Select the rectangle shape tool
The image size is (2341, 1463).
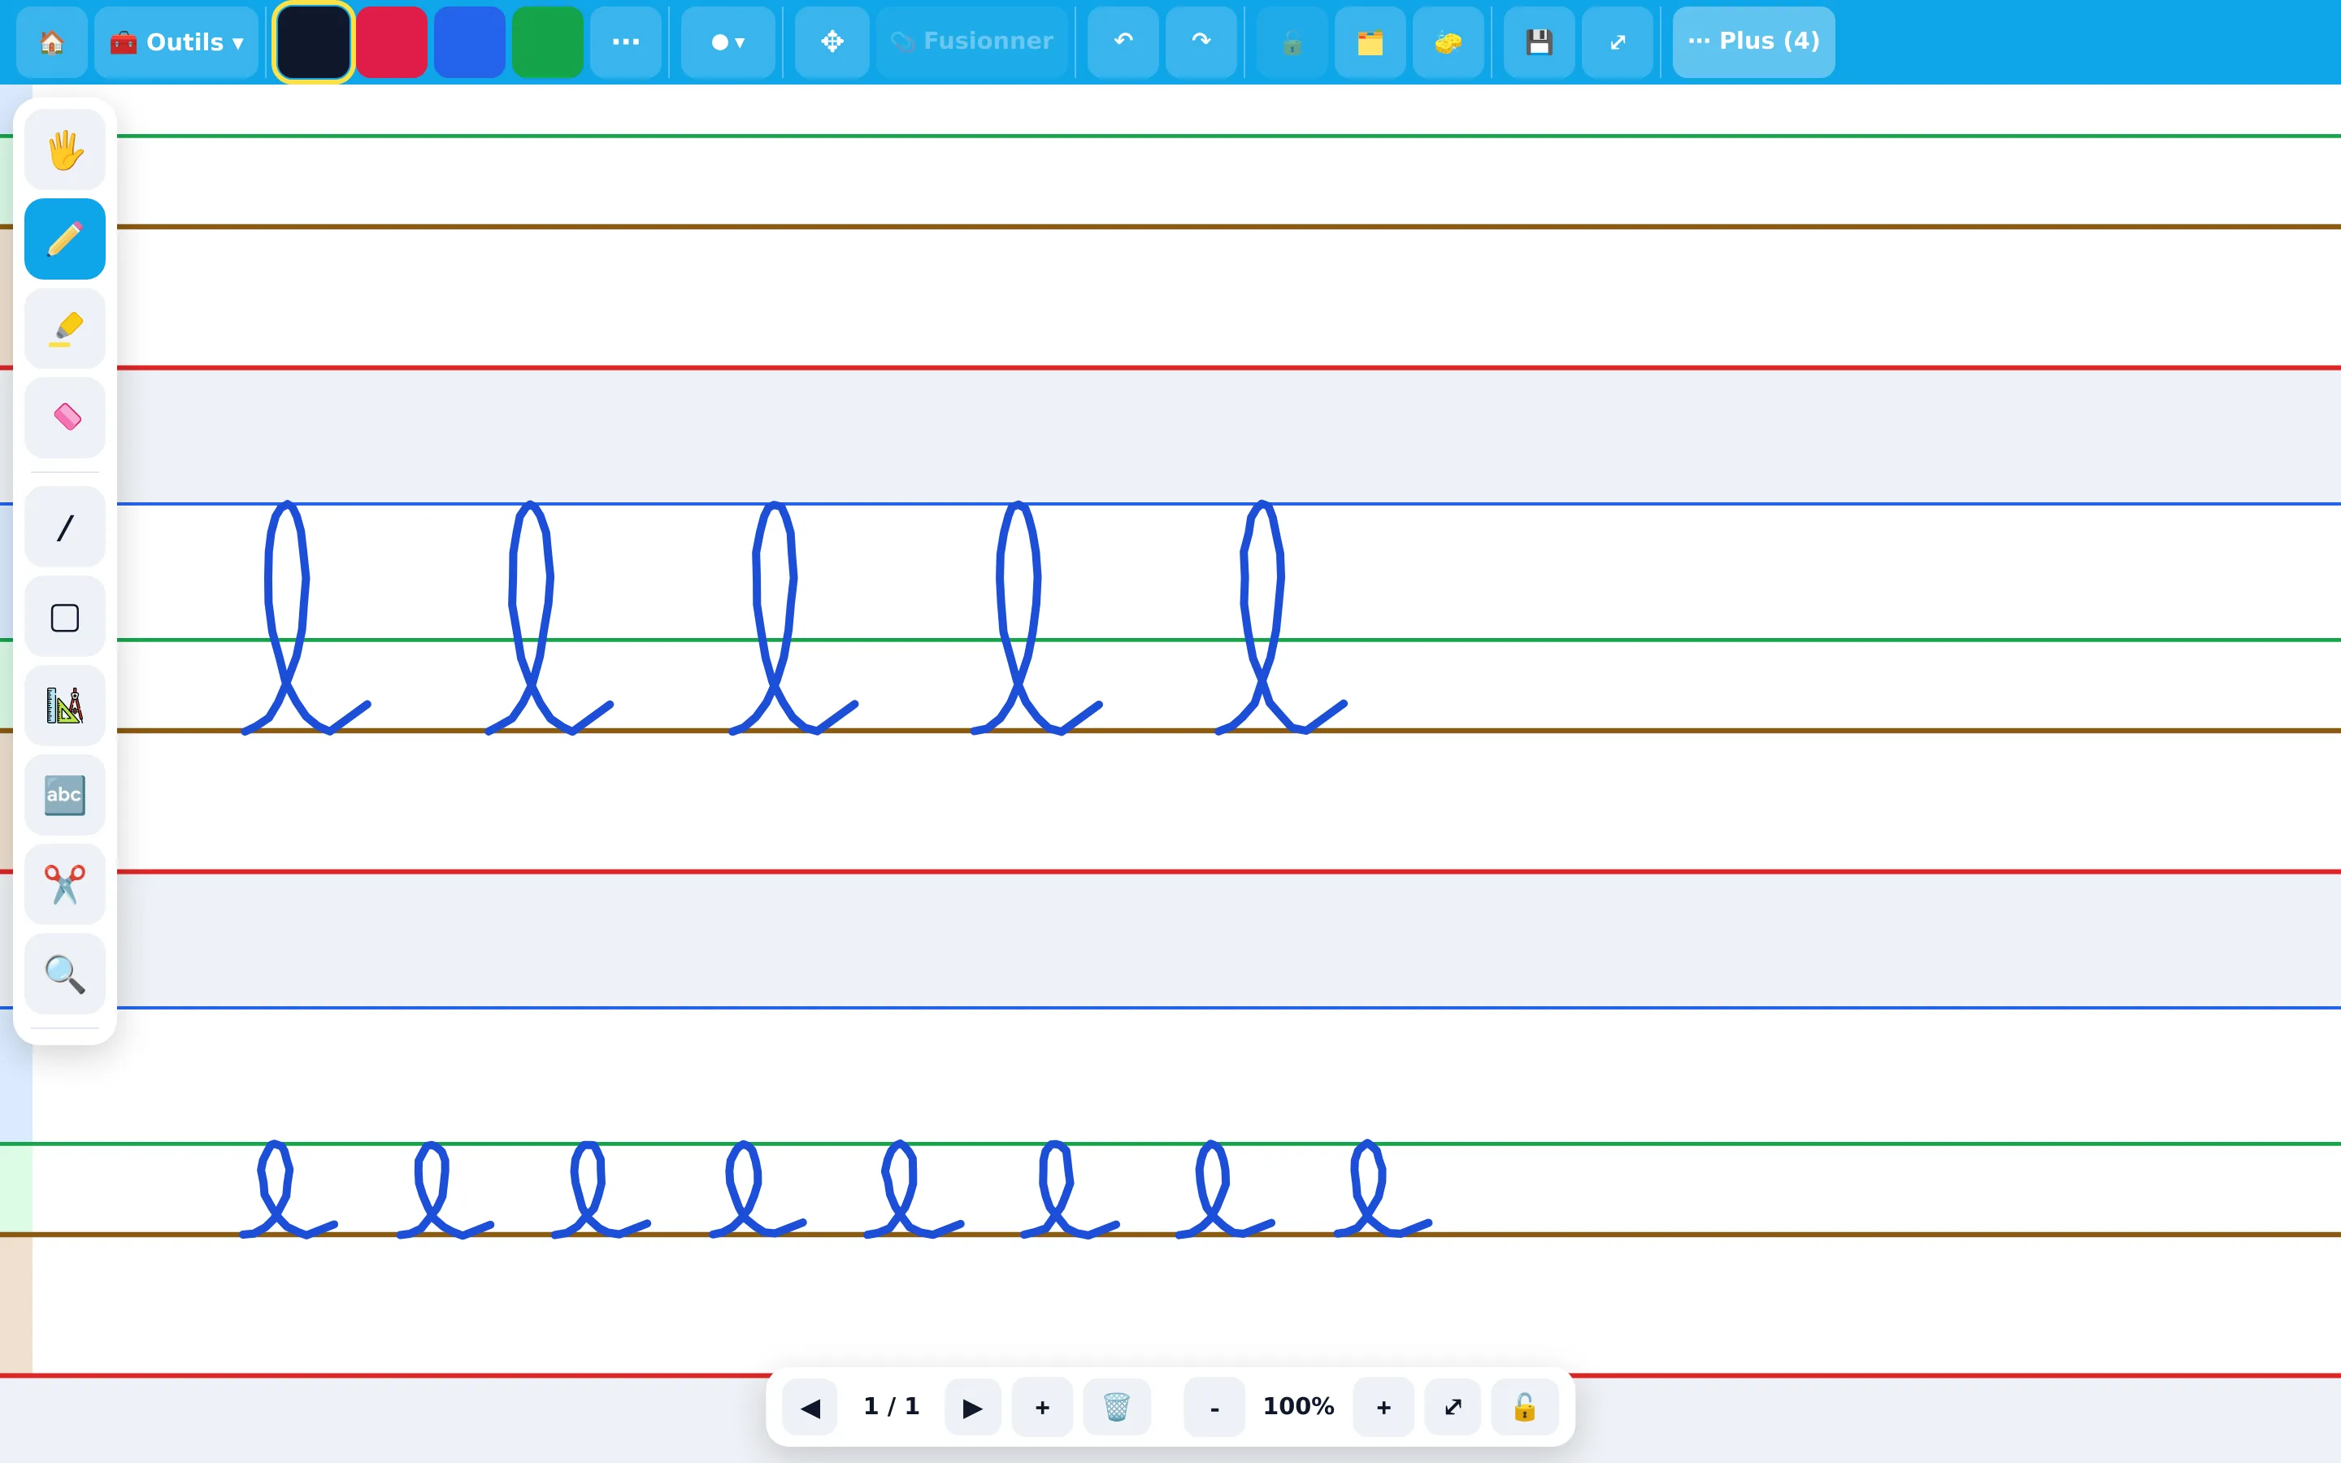[x=65, y=616]
